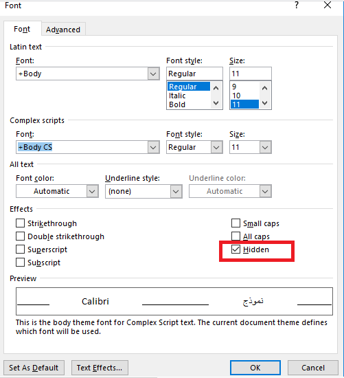The image size is (344, 378).
Task: Click the down arrow in Size list
Action: [265, 103]
